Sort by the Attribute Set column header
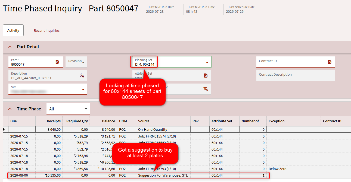 224,121
